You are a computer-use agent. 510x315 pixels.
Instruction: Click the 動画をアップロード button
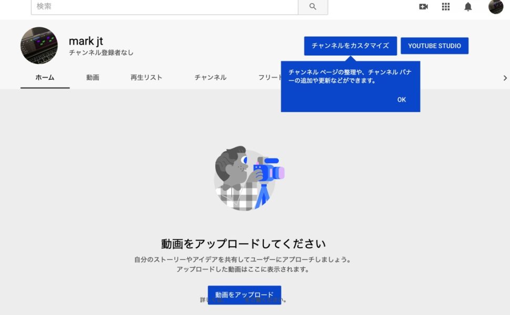tap(244, 295)
